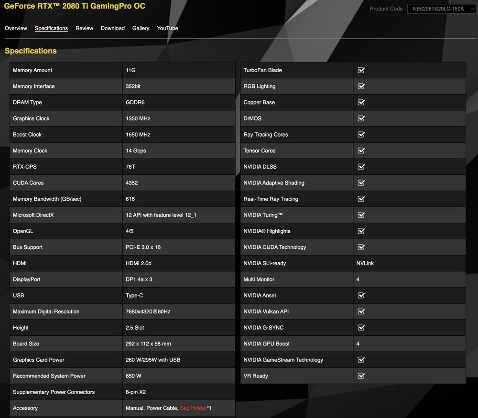Go to the Download tab

click(x=113, y=28)
